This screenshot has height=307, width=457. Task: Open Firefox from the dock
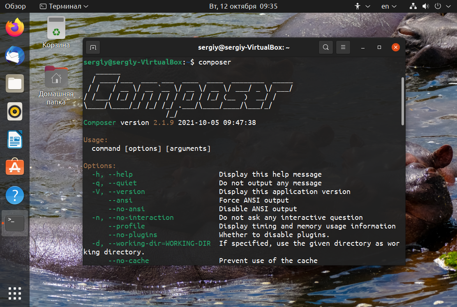coord(14,28)
